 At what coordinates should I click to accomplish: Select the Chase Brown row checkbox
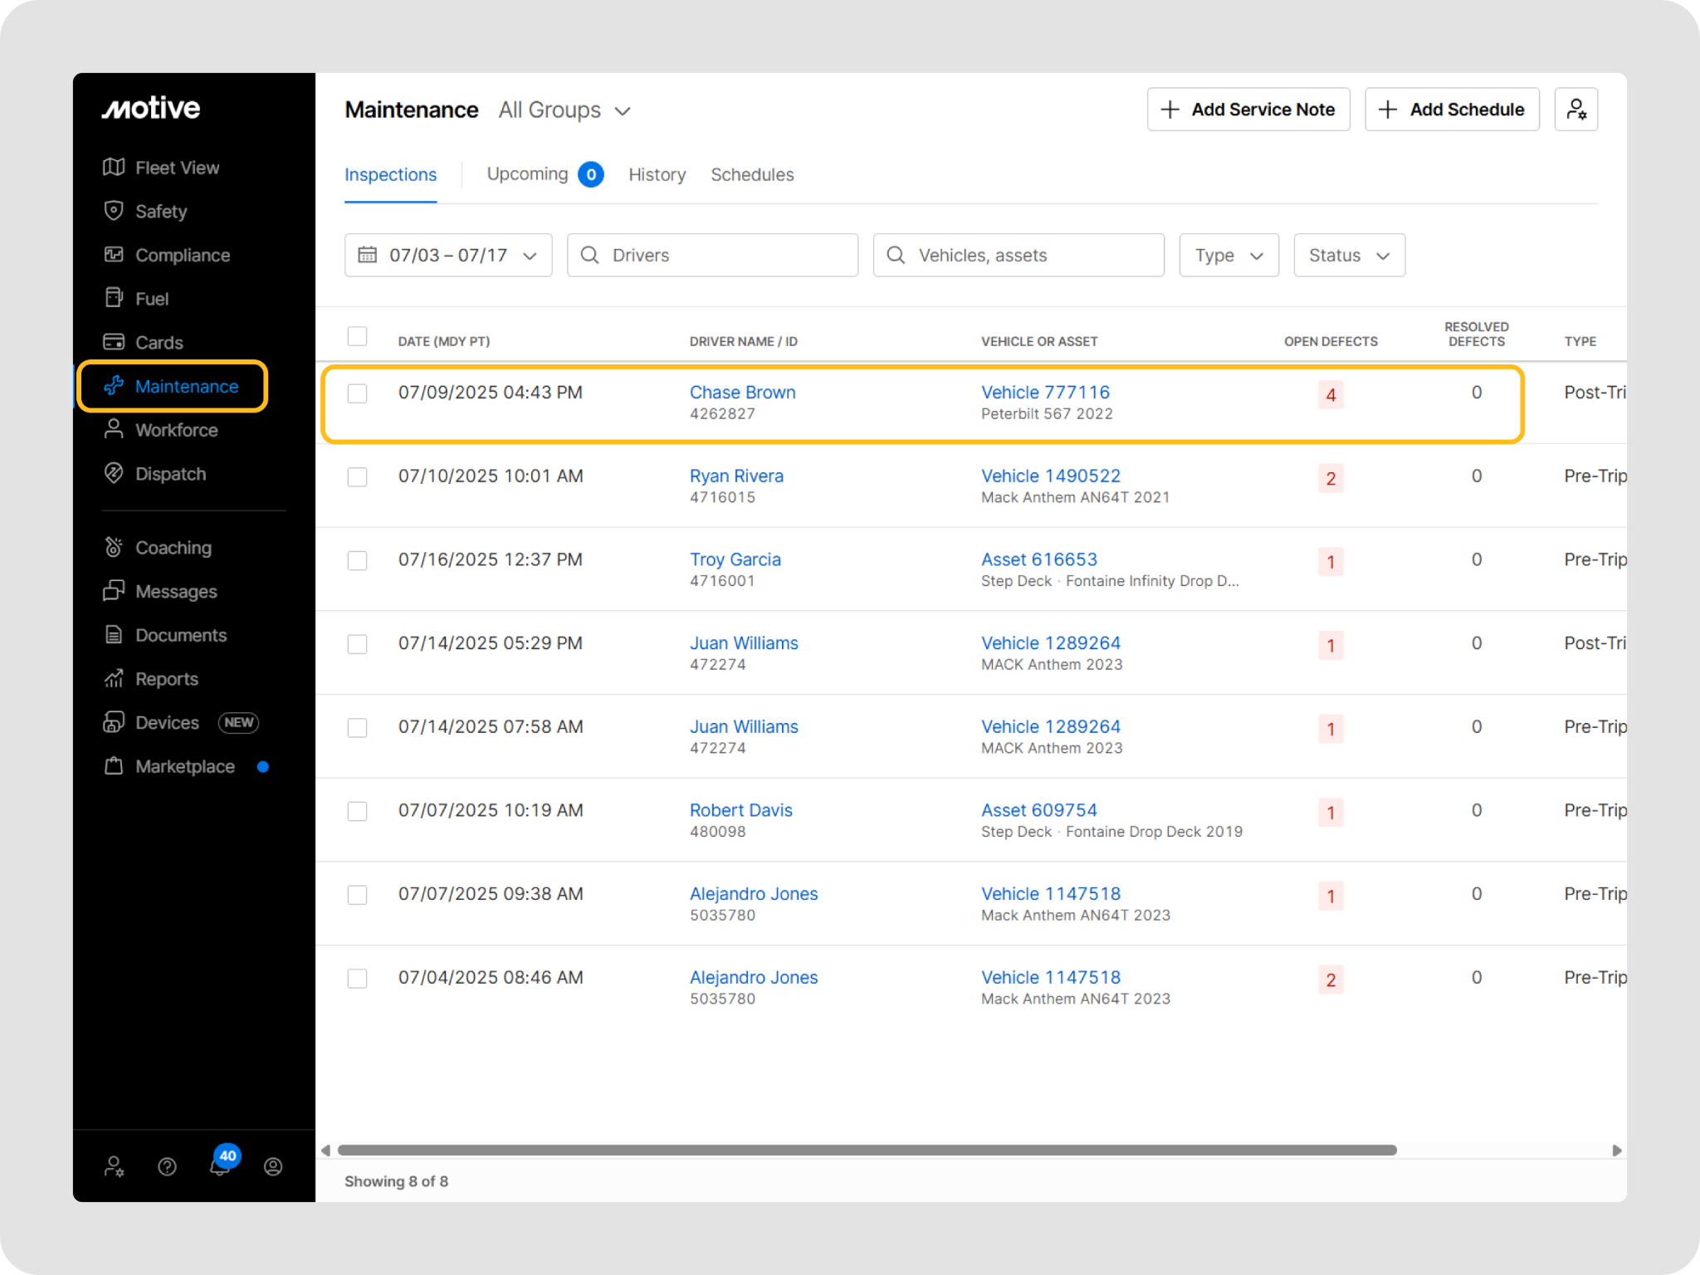coord(357,393)
